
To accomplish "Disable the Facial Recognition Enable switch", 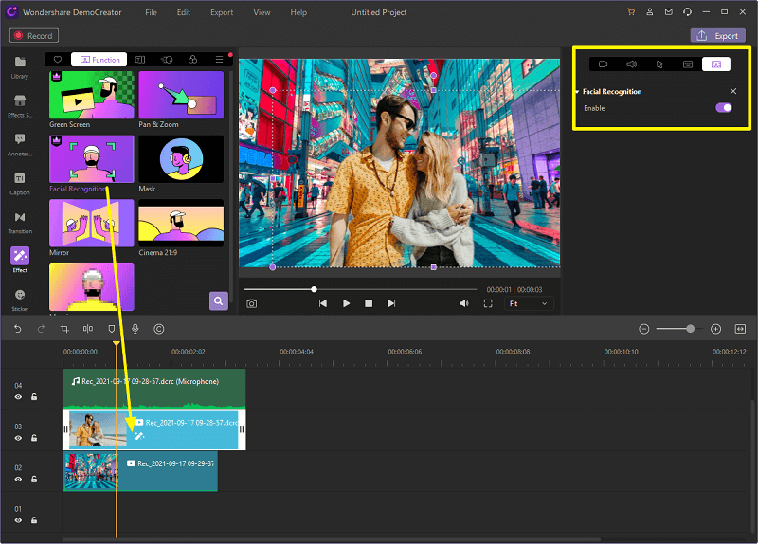I will (724, 108).
